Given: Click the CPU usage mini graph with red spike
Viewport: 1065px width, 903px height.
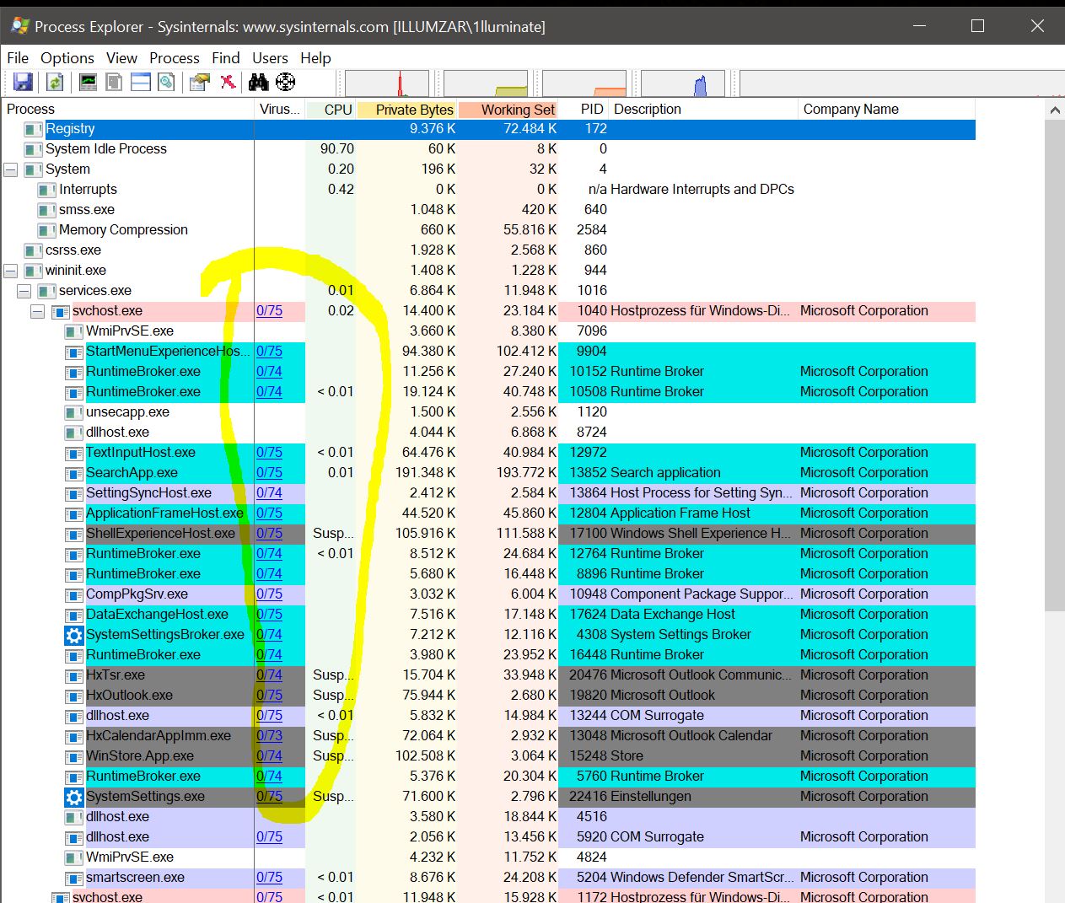Looking at the screenshot, I should click(x=387, y=83).
